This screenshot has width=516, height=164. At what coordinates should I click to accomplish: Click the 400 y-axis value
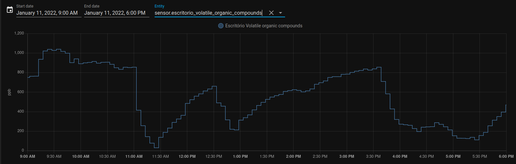pyautogui.click(x=21, y=112)
